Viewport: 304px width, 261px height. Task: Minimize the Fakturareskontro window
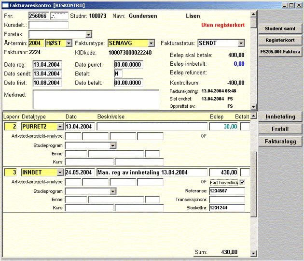coord(285,5)
